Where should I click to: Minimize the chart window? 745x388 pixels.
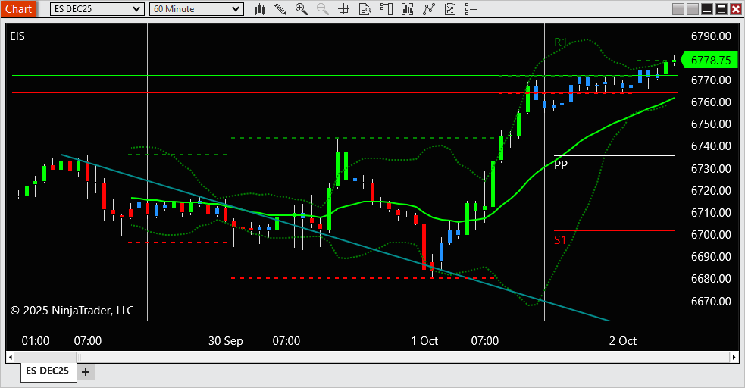click(x=707, y=9)
